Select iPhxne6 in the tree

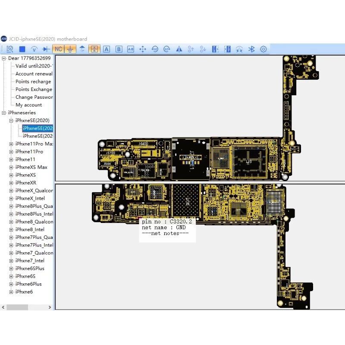click(x=24, y=292)
